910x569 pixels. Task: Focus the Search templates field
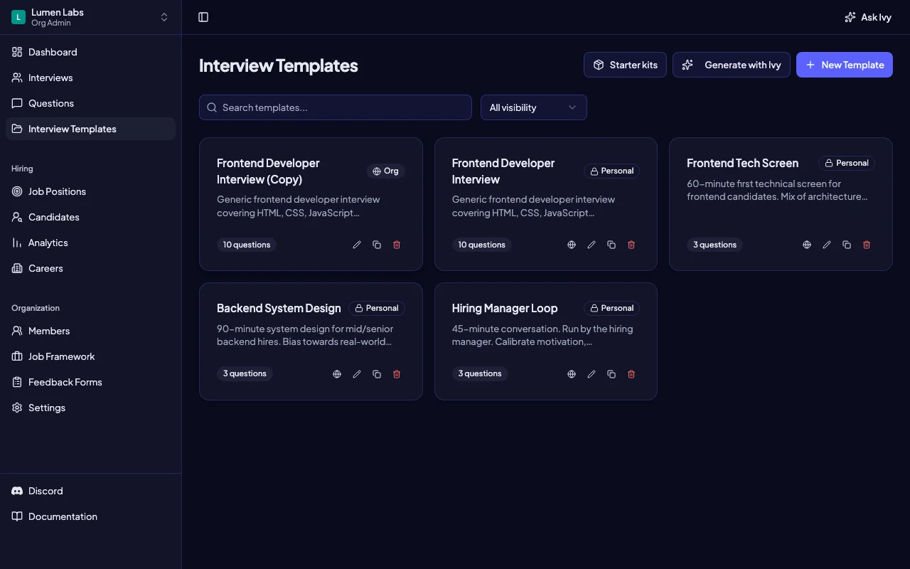(x=336, y=107)
